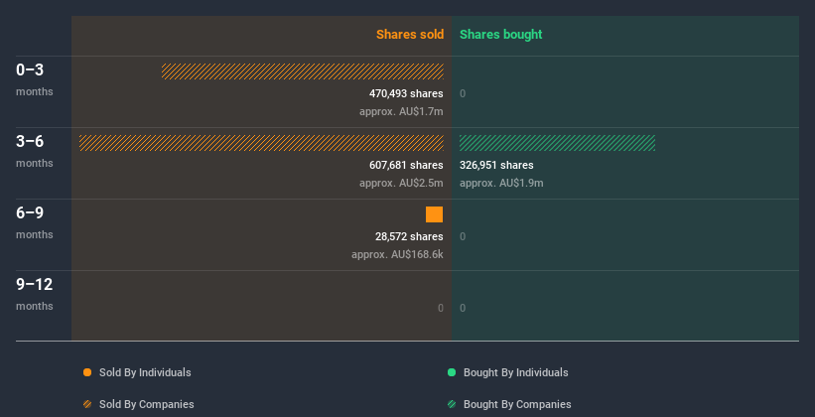Screen dimensions: 815x417
Task: Select the Bought By Individuals legend label
Action: 515,372
